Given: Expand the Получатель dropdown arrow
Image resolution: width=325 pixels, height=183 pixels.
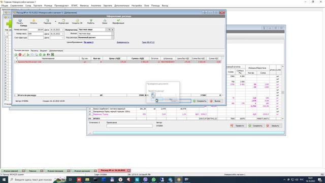Looking at the screenshot, I should tap(113, 29).
